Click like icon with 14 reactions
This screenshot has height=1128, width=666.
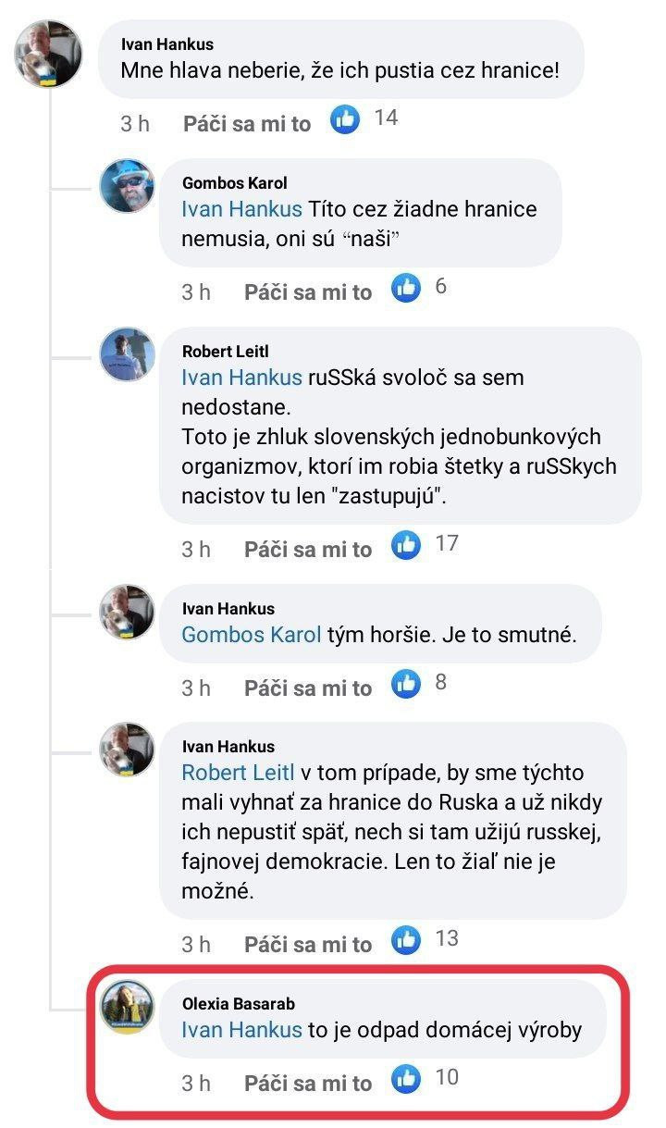345,120
